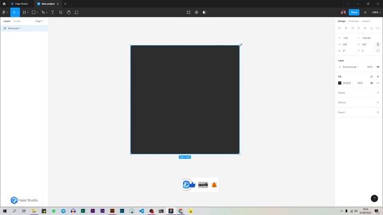Switch to the Fajar Brand file tab
The width and height of the screenshot is (383, 215).
(21, 4)
